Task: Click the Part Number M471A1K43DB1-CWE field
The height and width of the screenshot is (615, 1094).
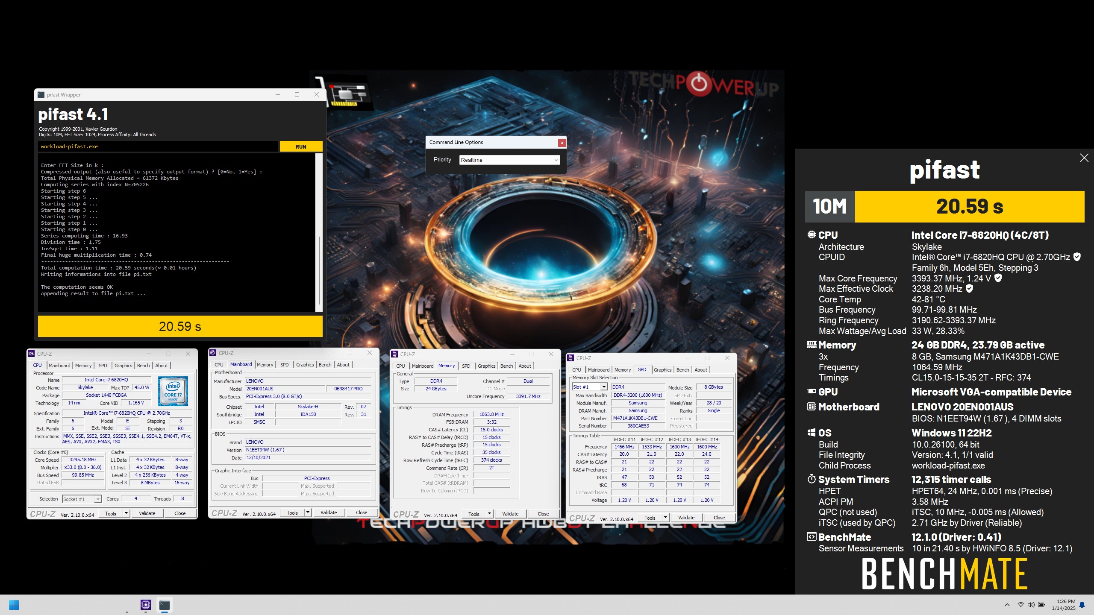Action: tap(638, 418)
